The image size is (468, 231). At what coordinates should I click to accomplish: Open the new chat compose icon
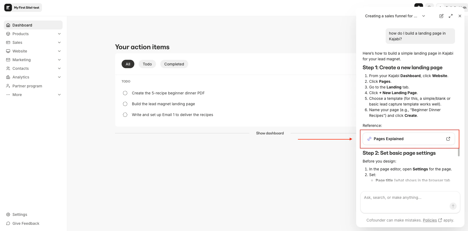coord(441,16)
